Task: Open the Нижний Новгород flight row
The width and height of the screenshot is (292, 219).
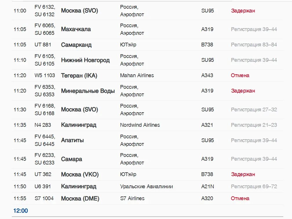Action: tap(85, 60)
